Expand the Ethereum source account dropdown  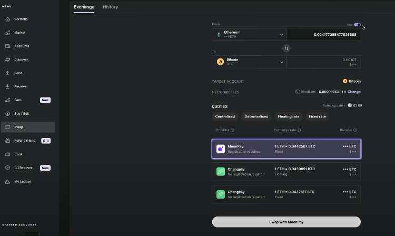pyautogui.click(x=249, y=35)
